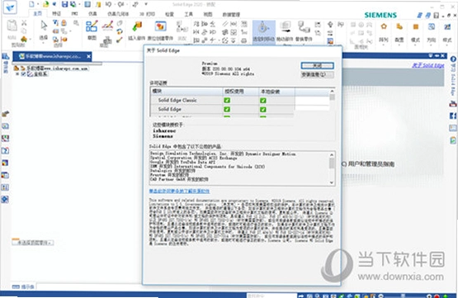Click the Undo icon in quick access toolbar

109,4
